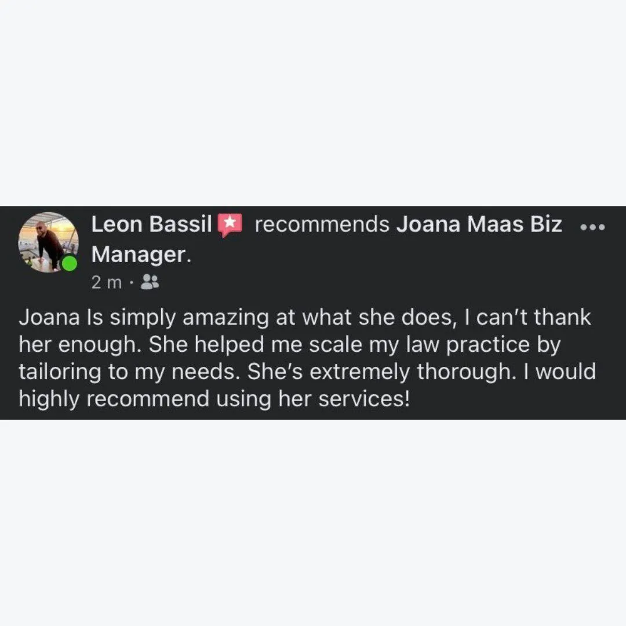
Task: Open Leon Bassil's profile picture
Action: 48,242
